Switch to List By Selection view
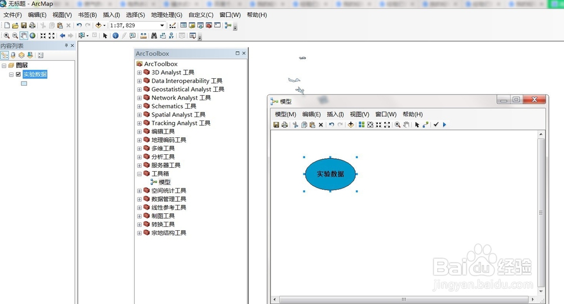Viewport: 564px width, 304px height. 30,55
